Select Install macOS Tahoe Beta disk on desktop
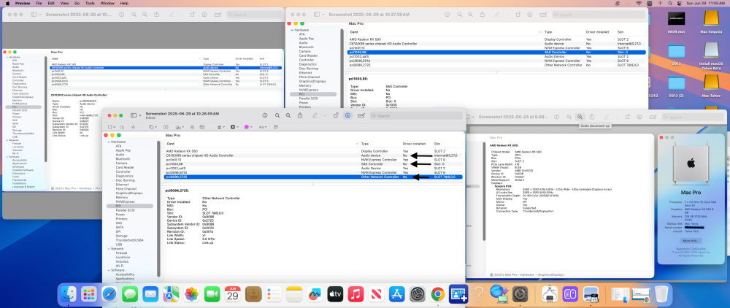 pos(711,55)
